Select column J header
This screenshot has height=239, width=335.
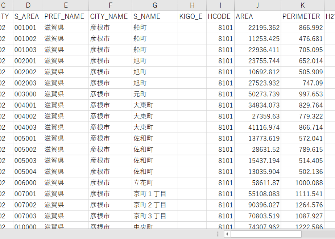click(x=258, y=5)
